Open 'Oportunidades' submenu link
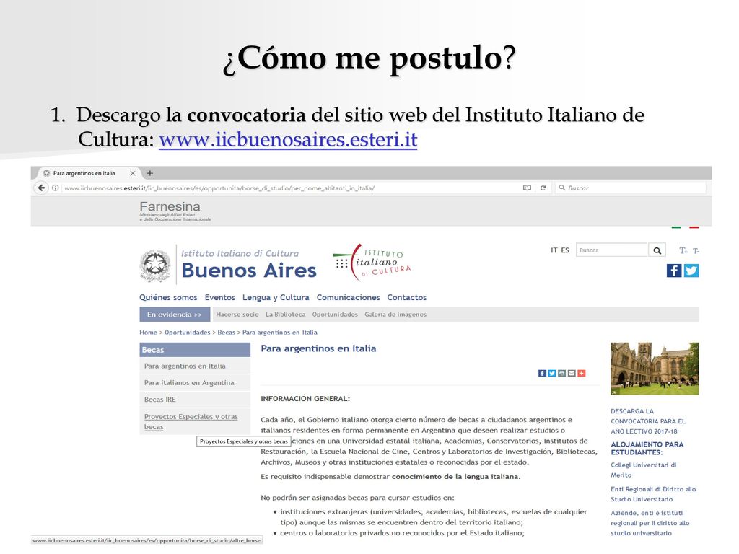This screenshot has height=554, width=739. 335,315
